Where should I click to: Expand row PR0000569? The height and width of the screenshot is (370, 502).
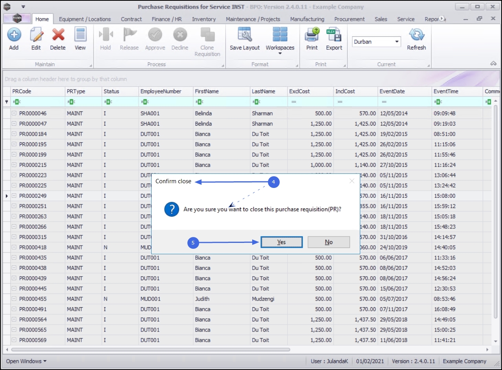click(14, 340)
